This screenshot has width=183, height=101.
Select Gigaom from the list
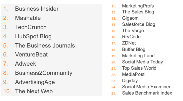tap(130, 18)
